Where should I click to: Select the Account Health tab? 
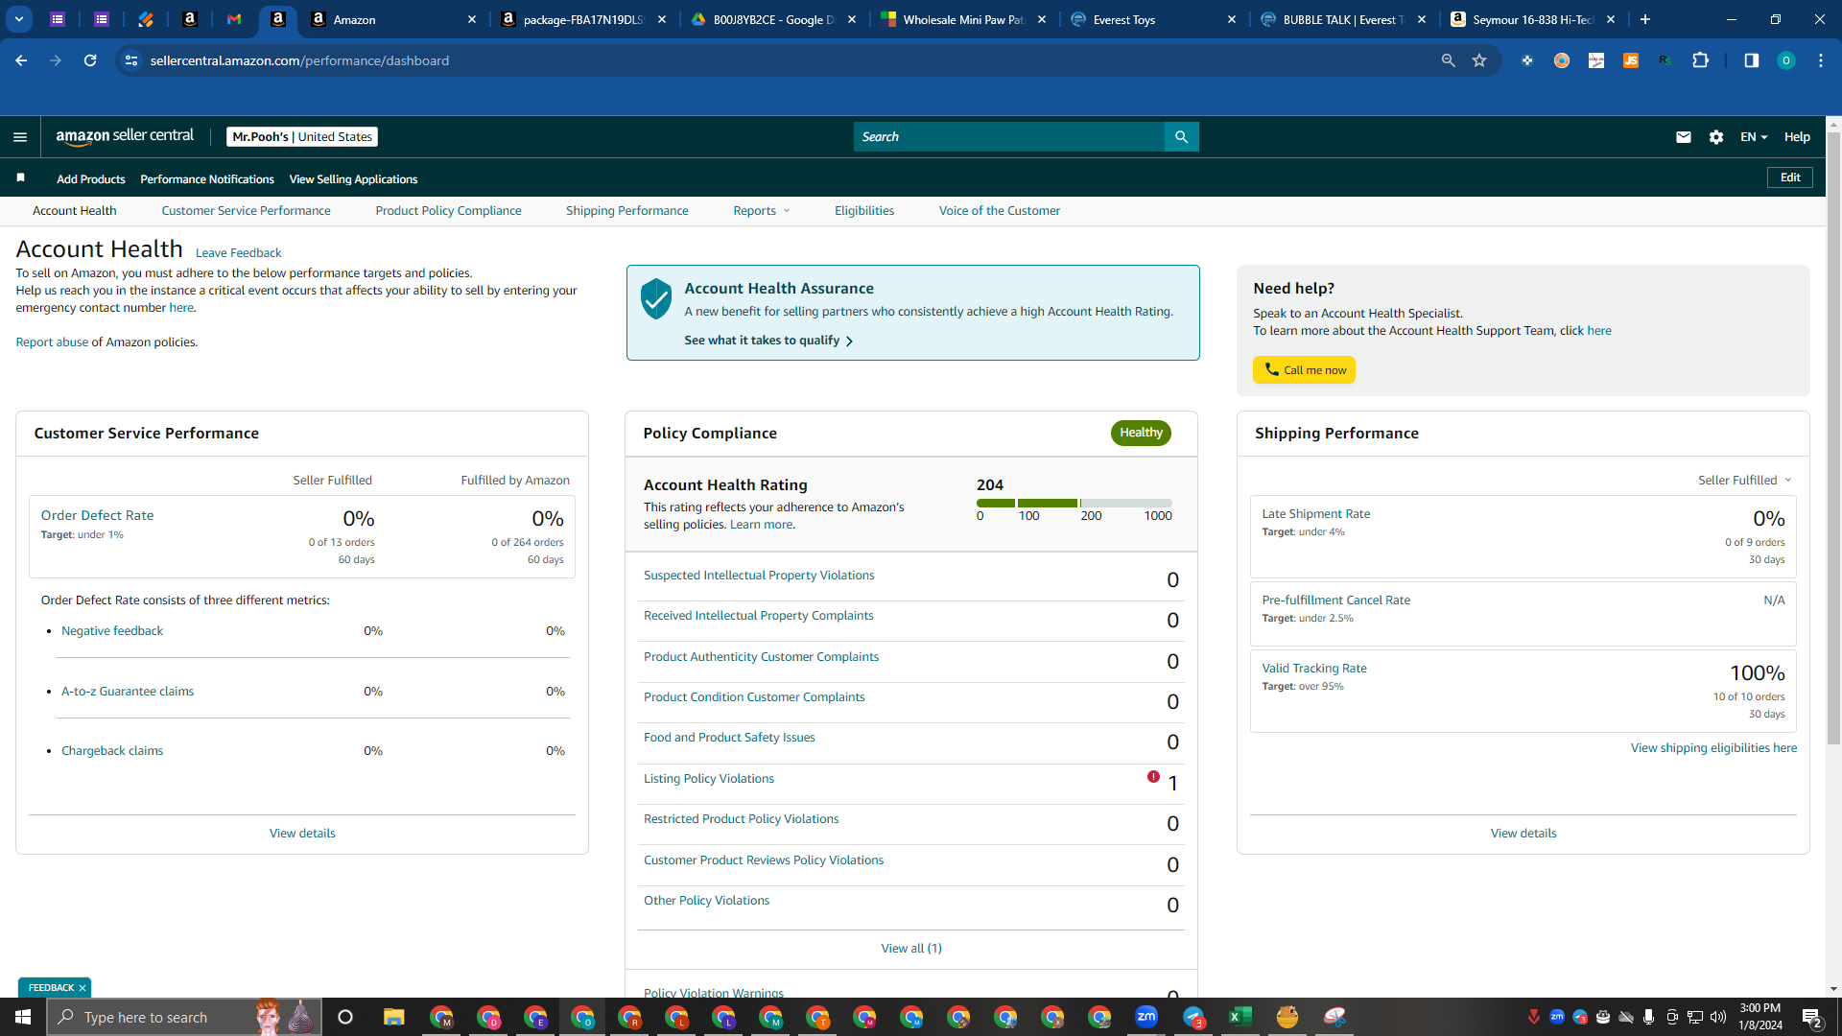[x=75, y=211]
